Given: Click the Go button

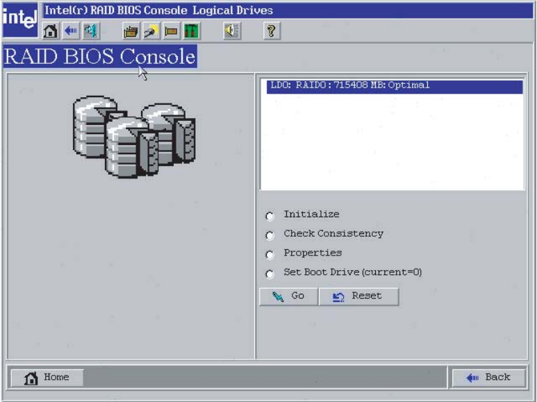Looking at the screenshot, I should 288,296.
